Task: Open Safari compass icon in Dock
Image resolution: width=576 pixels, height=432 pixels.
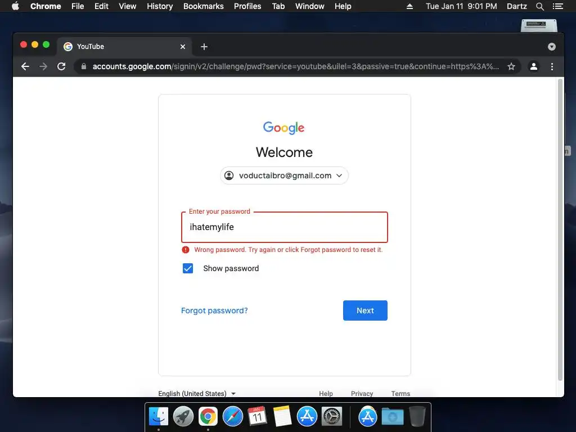Action: (233, 416)
